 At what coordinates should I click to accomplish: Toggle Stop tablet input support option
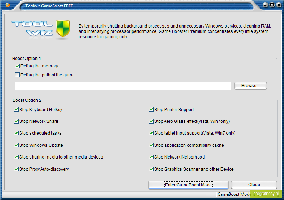pyautogui.click(x=151, y=133)
